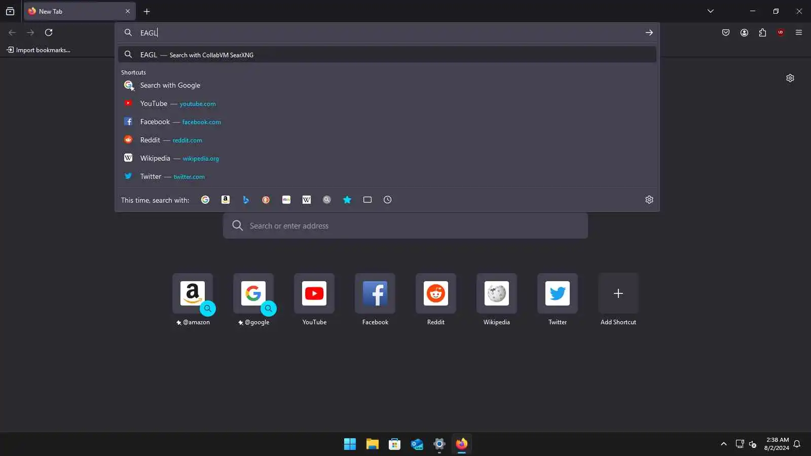Select EAGL Search with CollabVM SearXNG suggestion
Screen dimensions: 811x456
tap(387, 55)
